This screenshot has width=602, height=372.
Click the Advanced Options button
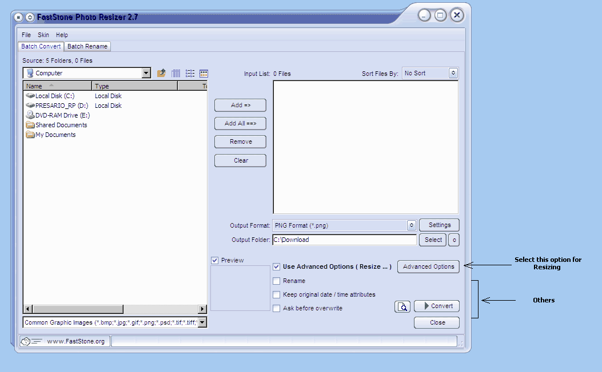pyautogui.click(x=428, y=266)
